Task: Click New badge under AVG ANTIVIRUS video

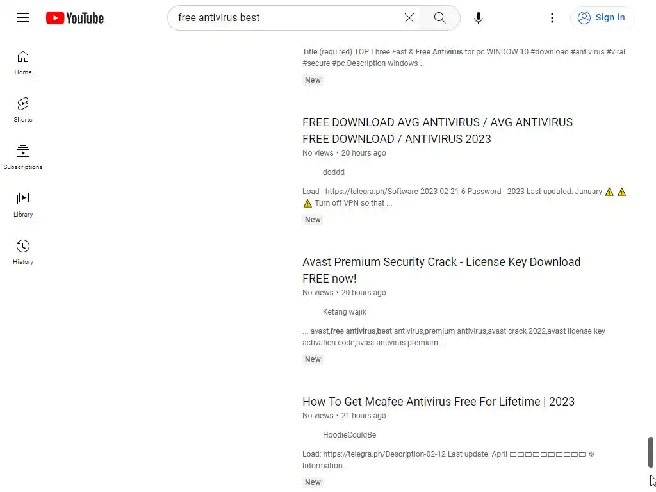Action: pyautogui.click(x=313, y=220)
